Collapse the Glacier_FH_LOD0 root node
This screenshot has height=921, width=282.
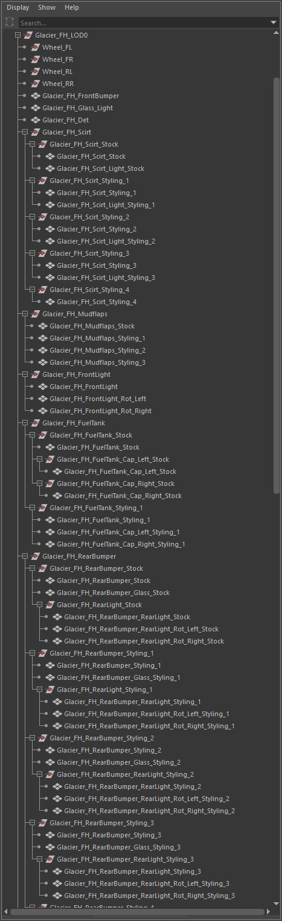[x=18, y=35]
